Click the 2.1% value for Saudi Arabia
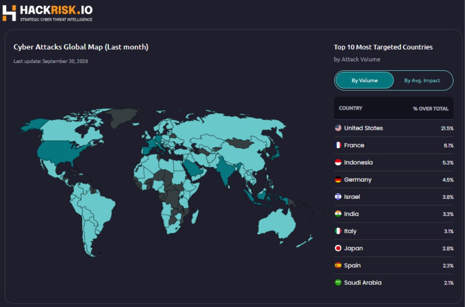 [449, 283]
